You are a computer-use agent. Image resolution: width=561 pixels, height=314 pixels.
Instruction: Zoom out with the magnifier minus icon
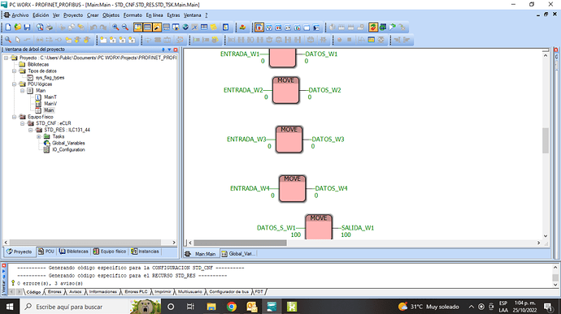(125, 27)
